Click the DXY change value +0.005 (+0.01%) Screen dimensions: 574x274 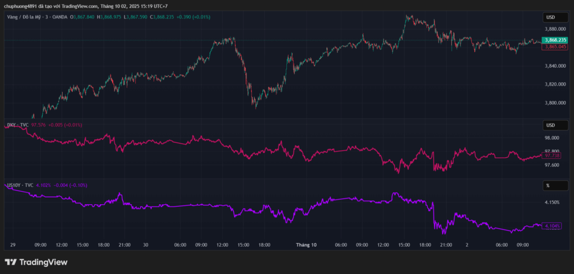pos(65,125)
